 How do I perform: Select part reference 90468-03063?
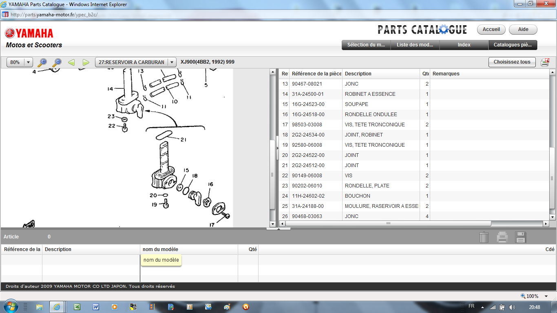[x=307, y=216]
